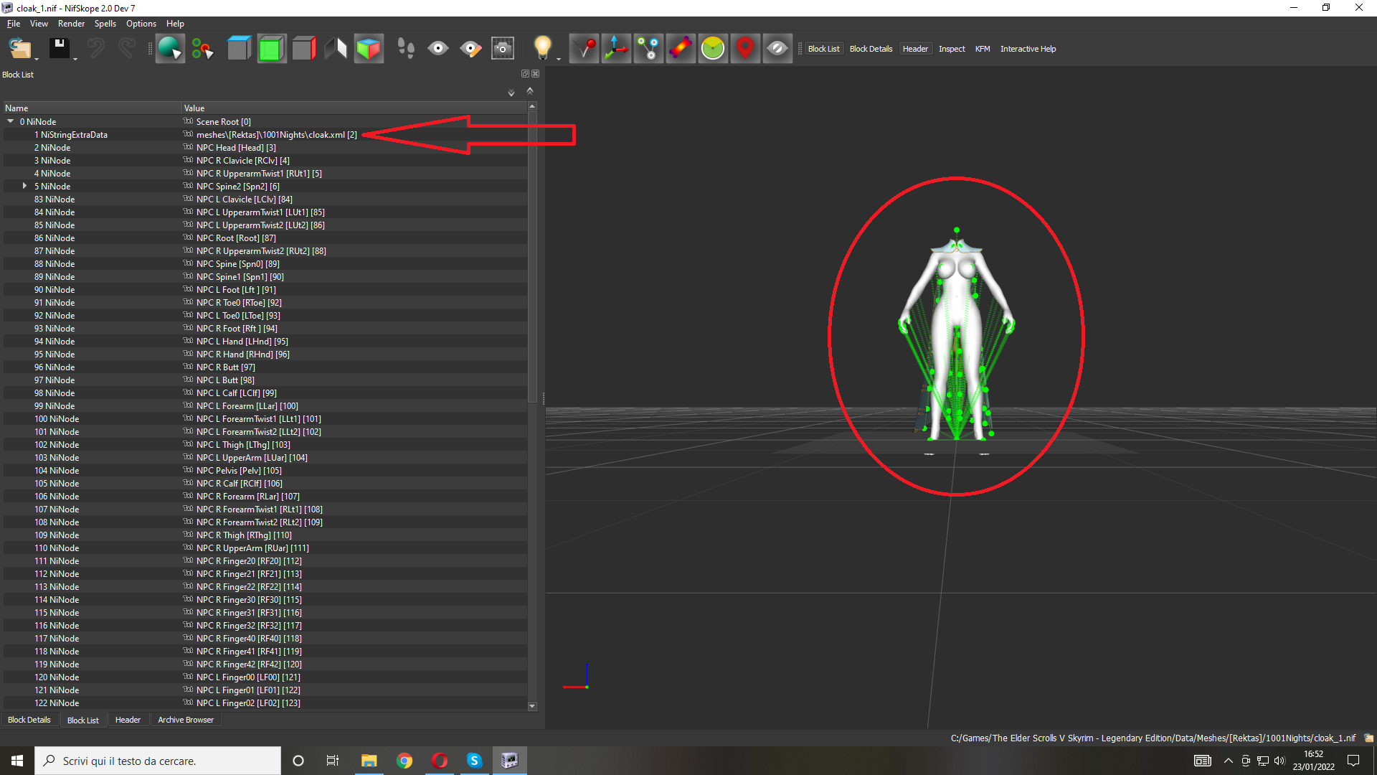Click the Save floppy disk icon
Screen dimensions: 1377x775
point(59,49)
